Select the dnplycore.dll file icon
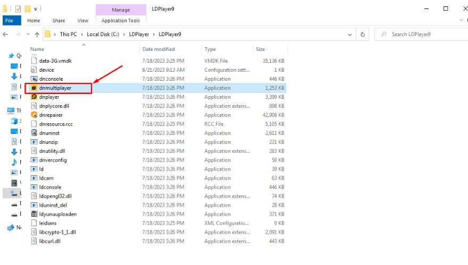The width and height of the screenshot is (468, 265). [34, 106]
